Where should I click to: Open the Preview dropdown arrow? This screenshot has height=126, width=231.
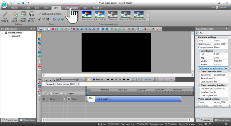pyautogui.click(x=105, y=79)
